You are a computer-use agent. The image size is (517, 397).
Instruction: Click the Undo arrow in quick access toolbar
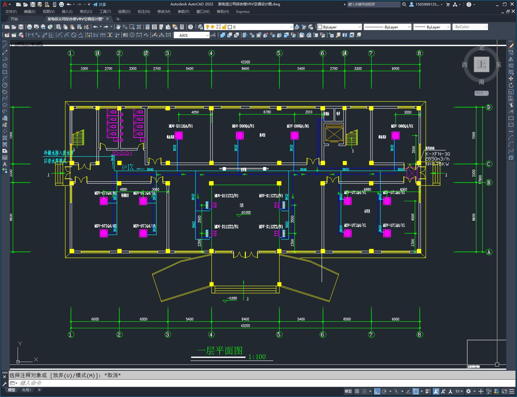click(x=69, y=4)
